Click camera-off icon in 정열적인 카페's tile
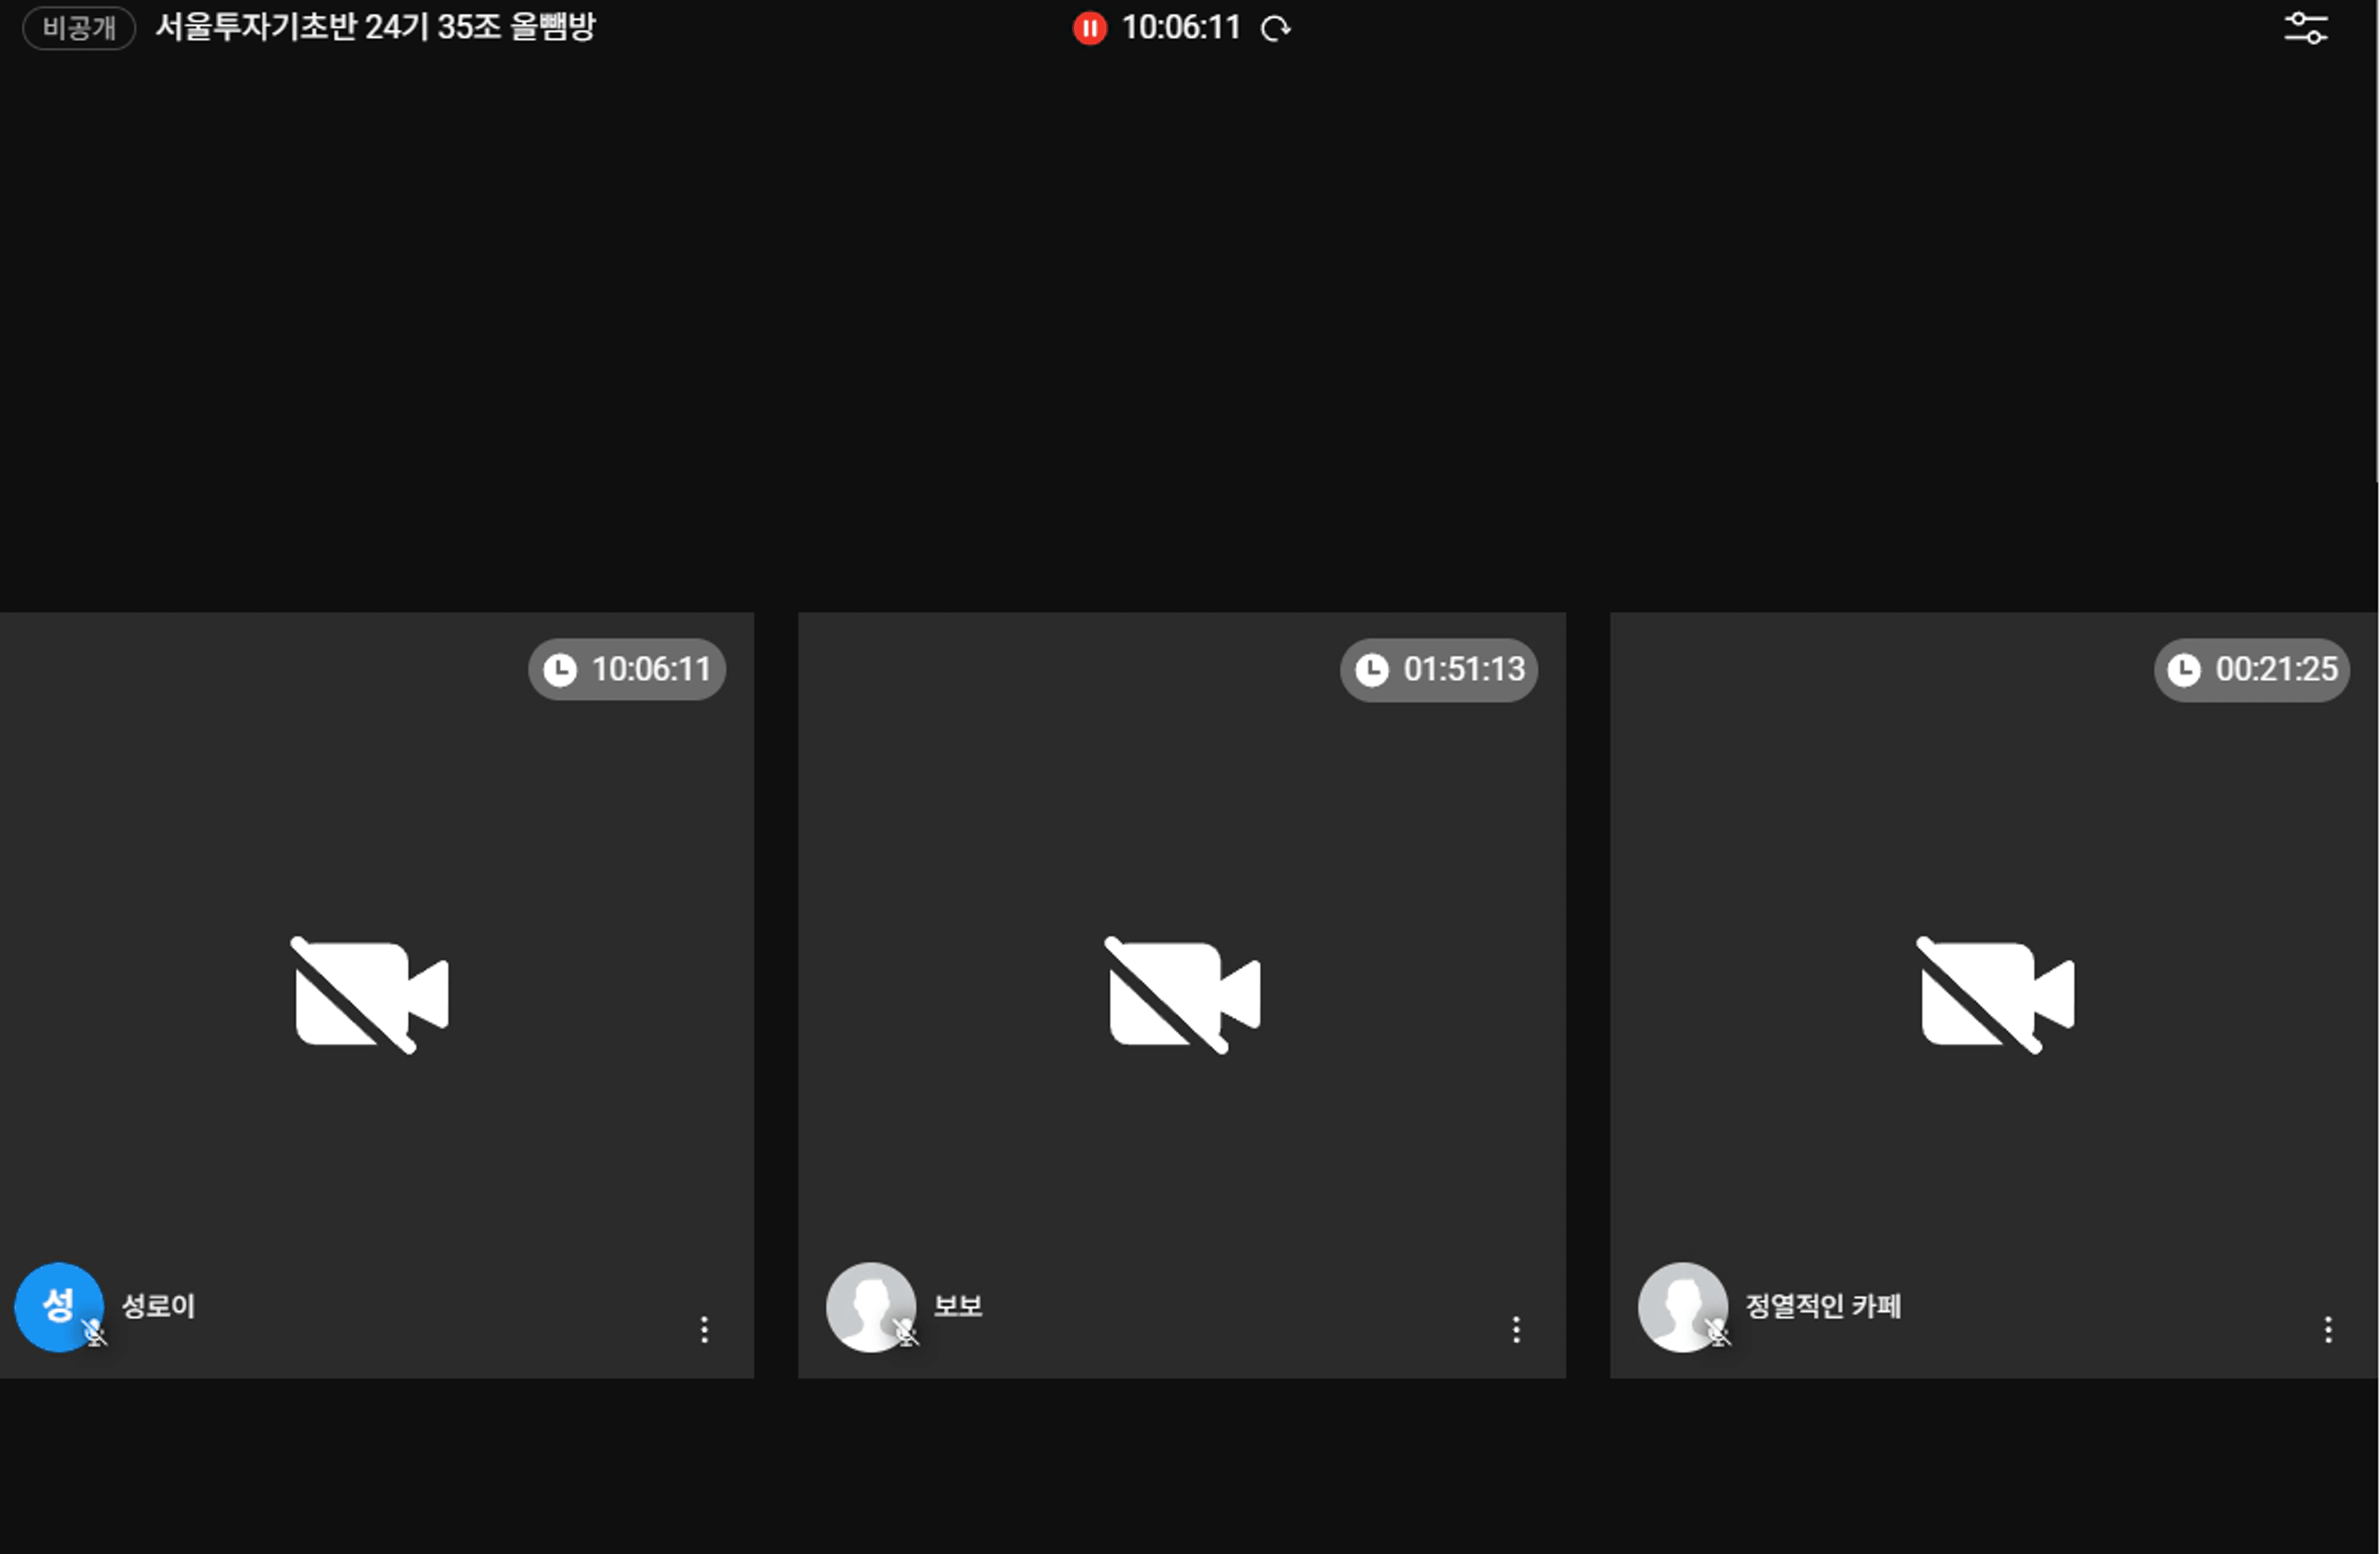The image size is (2380, 1554). point(1996,995)
